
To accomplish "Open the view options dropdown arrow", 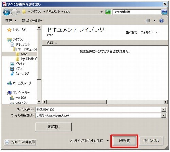I will [154, 21].
